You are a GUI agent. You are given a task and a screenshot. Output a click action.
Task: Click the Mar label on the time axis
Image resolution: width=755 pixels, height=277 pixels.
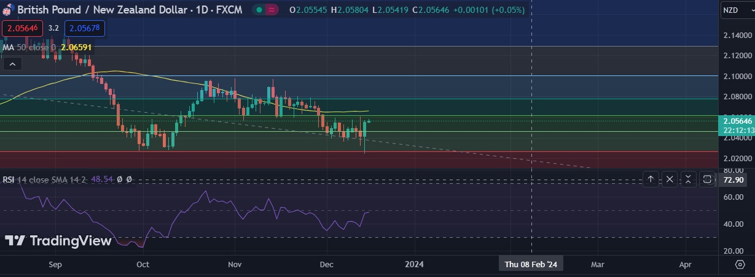598,265
